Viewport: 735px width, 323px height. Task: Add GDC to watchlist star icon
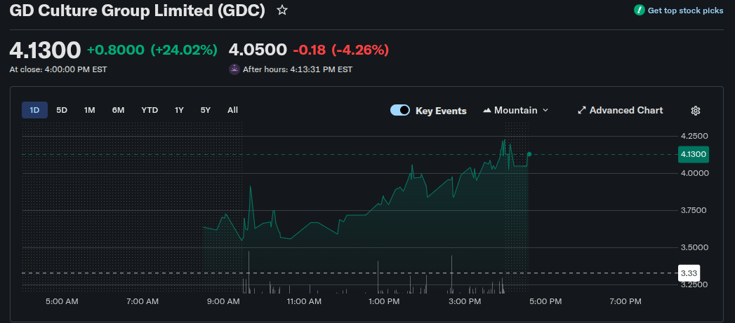[x=282, y=11]
